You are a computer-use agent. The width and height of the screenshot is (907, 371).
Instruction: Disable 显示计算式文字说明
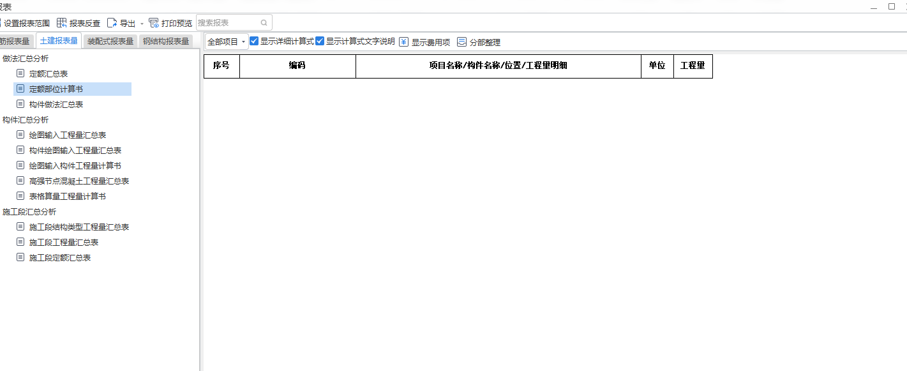pyautogui.click(x=321, y=41)
